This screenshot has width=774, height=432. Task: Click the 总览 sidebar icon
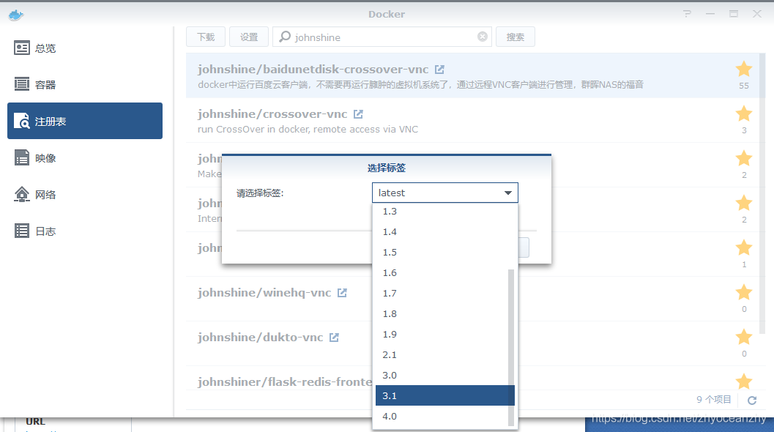[22, 48]
